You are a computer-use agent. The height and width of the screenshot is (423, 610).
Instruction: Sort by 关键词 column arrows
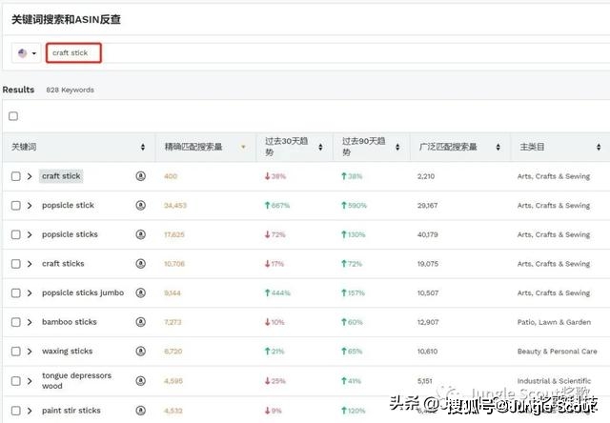[x=143, y=147]
